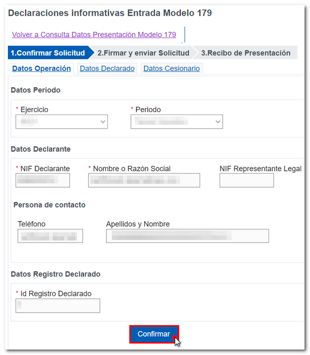Open Volver a Consulta Datos Presentación link
This screenshot has width=310, height=355.
point(94,35)
